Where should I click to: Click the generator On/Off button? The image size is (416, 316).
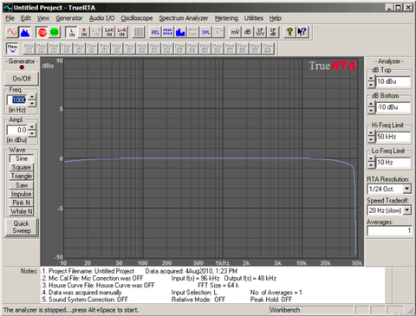(x=22, y=79)
